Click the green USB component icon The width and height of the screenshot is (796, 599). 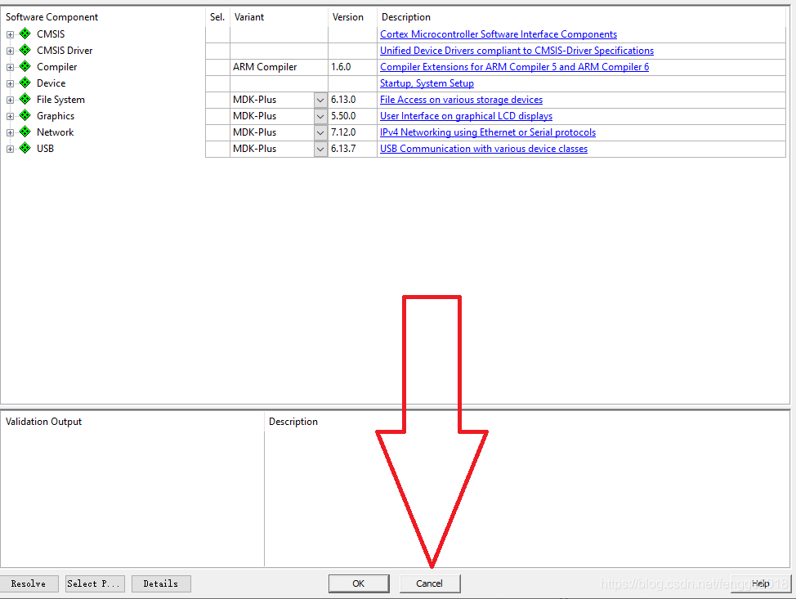tap(25, 148)
